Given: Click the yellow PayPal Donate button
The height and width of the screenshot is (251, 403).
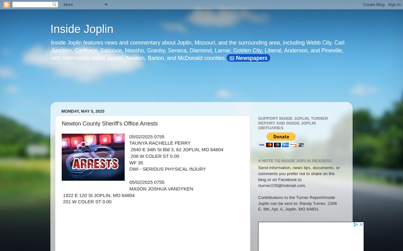Looking at the screenshot, I should pos(281,136).
